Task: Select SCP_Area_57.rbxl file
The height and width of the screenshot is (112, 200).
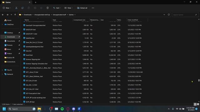Action: (32, 72)
